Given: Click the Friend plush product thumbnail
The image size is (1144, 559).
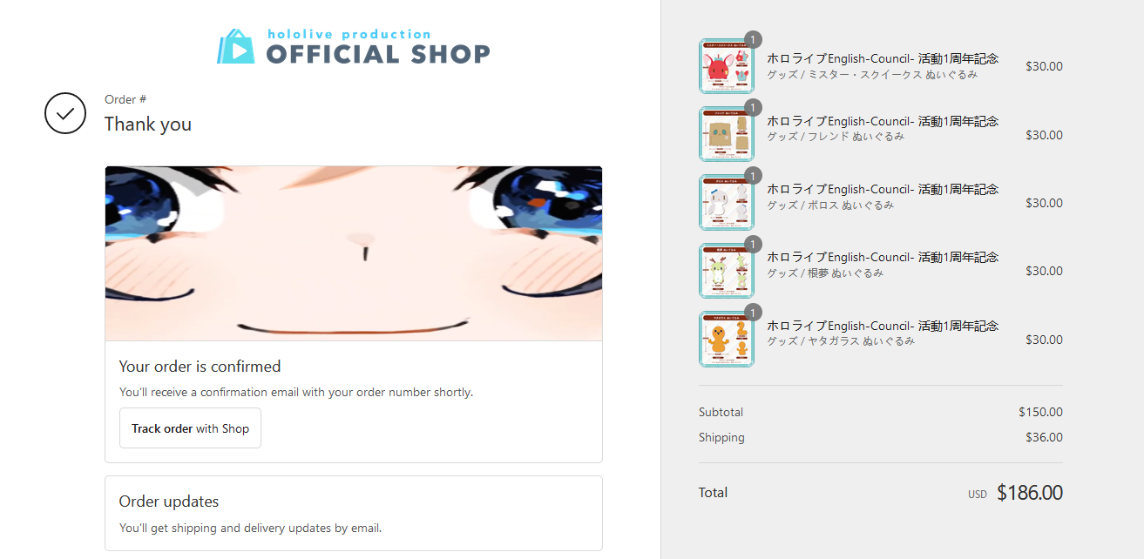Looking at the screenshot, I should click(x=727, y=134).
